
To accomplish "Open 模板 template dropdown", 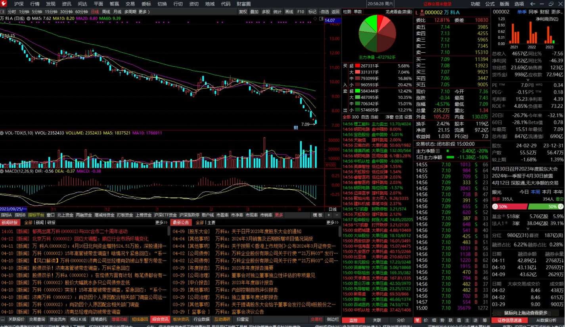I will click(318, 215).
